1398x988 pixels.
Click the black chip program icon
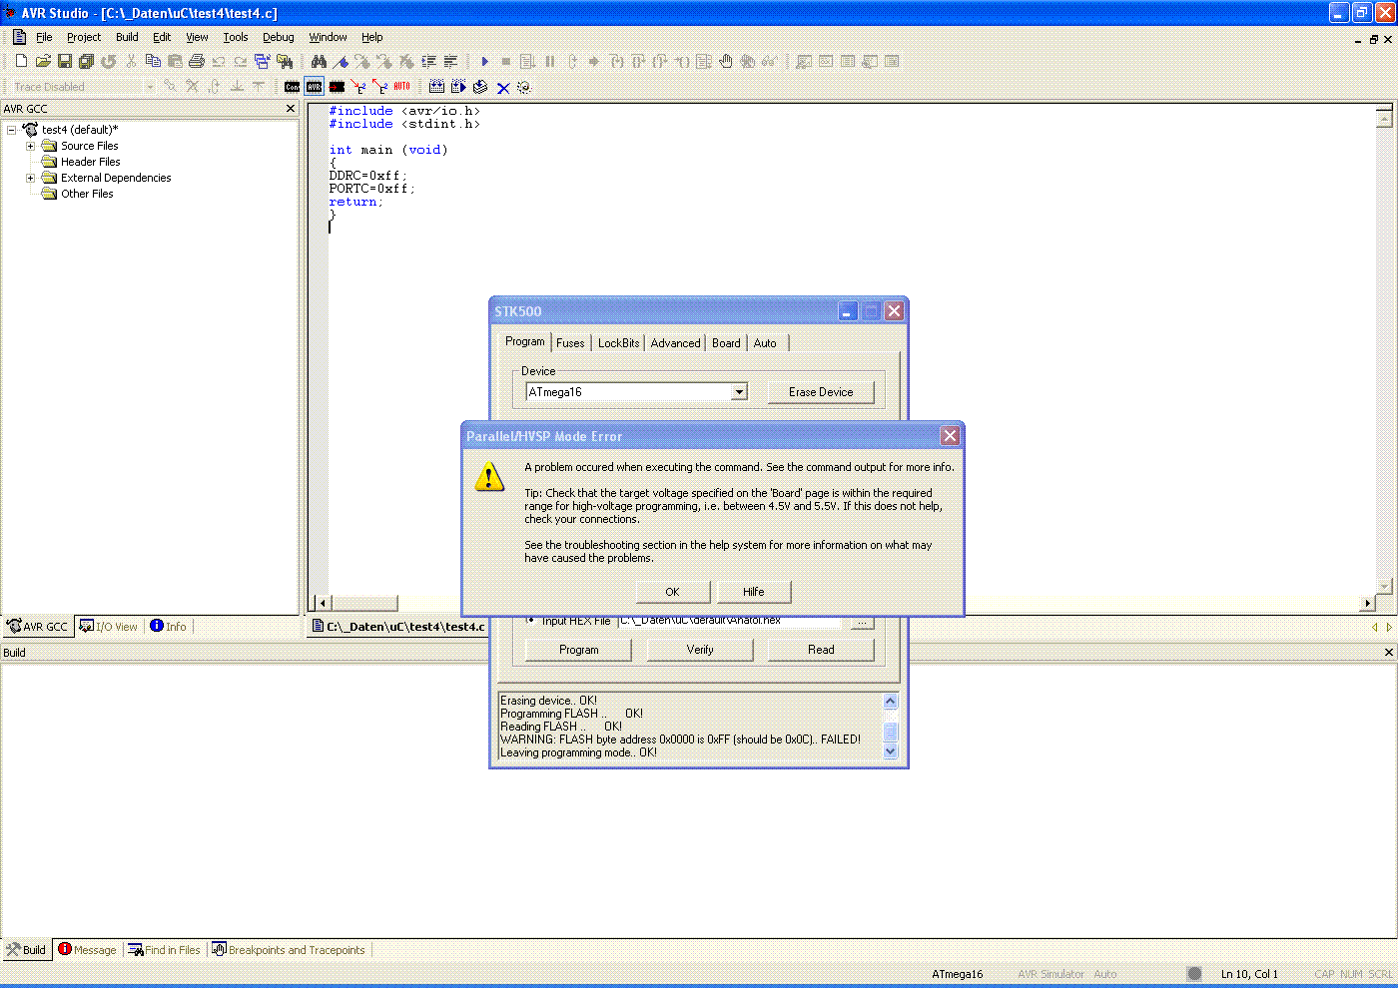pyautogui.click(x=337, y=87)
